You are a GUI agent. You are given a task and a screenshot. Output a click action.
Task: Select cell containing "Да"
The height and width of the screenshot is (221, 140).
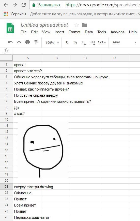pos(28,107)
